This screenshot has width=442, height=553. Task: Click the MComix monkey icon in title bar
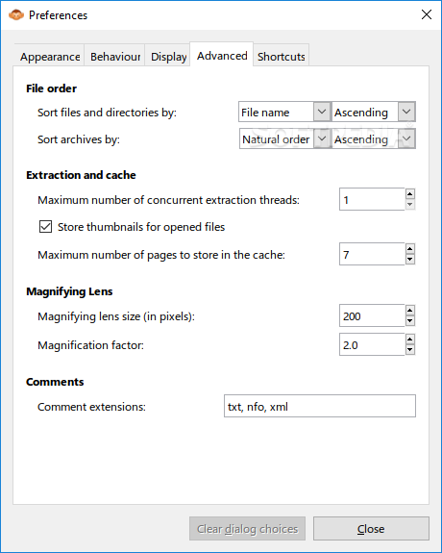point(16,14)
